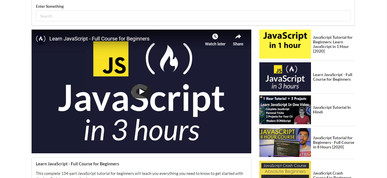
Task: Open the 'JavaScript Crash Course' thumbnail
Action: tap(285, 169)
